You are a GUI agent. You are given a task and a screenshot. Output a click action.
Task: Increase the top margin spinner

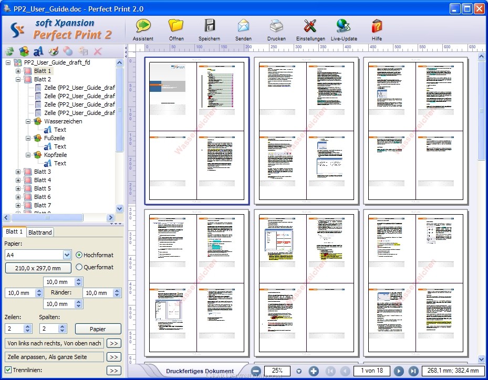(79, 280)
